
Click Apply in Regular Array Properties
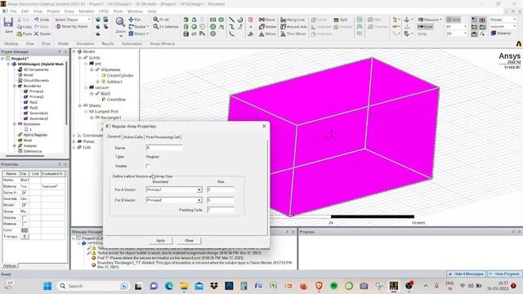click(160, 240)
